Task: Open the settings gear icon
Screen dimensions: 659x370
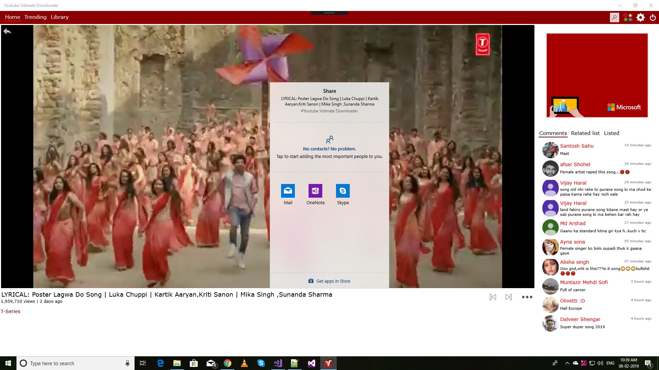Action: 640,17
